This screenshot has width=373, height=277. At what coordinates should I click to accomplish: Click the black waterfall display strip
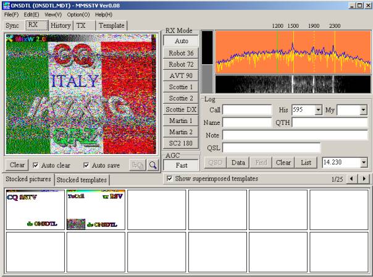pyautogui.click(x=293, y=84)
